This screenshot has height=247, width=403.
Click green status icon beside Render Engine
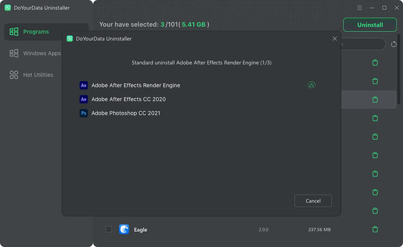[x=311, y=85]
